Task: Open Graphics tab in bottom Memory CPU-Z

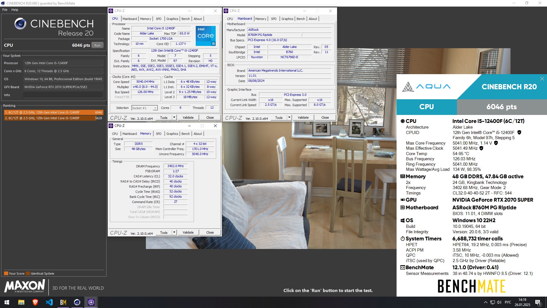Action: click(x=172, y=134)
